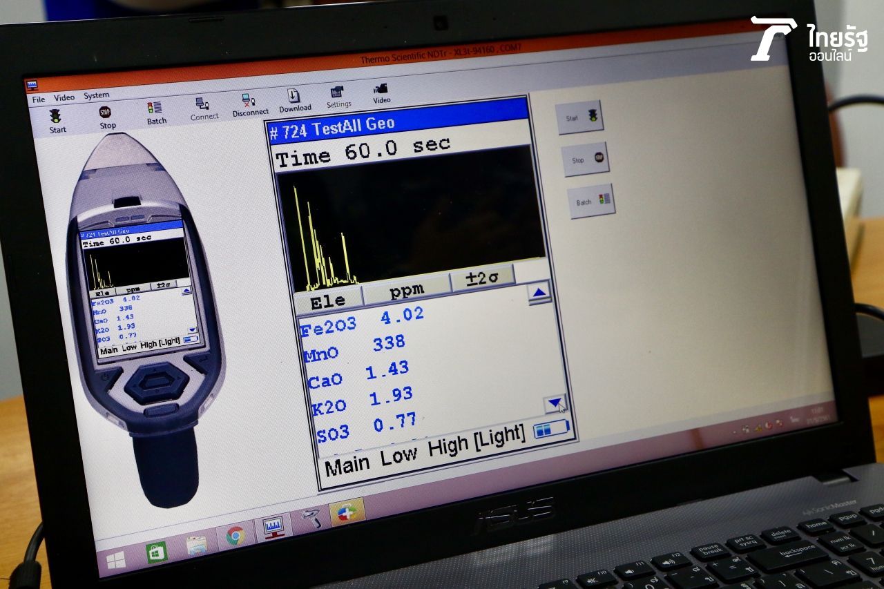Open Google Chrome from the taskbar
Image resolution: width=884 pixels, height=589 pixels.
236,536
